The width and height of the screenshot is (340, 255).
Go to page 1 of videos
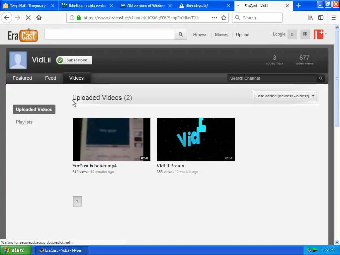pyautogui.click(x=77, y=201)
